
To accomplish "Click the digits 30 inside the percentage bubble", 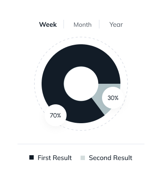I will [111, 98].
